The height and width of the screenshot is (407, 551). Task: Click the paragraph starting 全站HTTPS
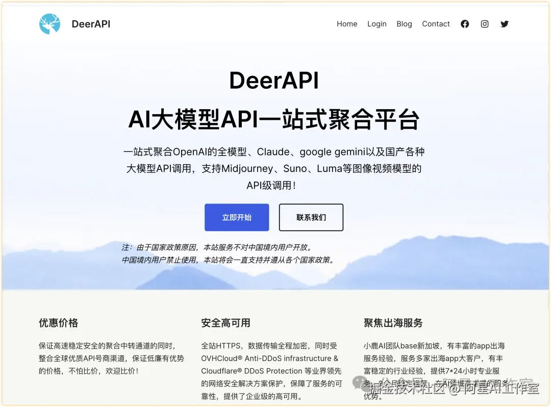click(x=271, y=371)
